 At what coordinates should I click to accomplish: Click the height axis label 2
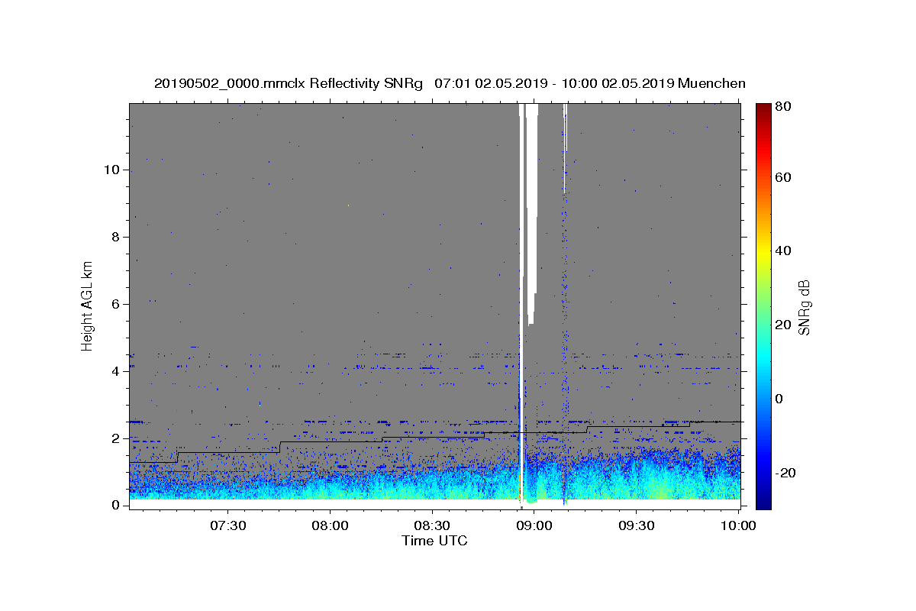point(114,438)
